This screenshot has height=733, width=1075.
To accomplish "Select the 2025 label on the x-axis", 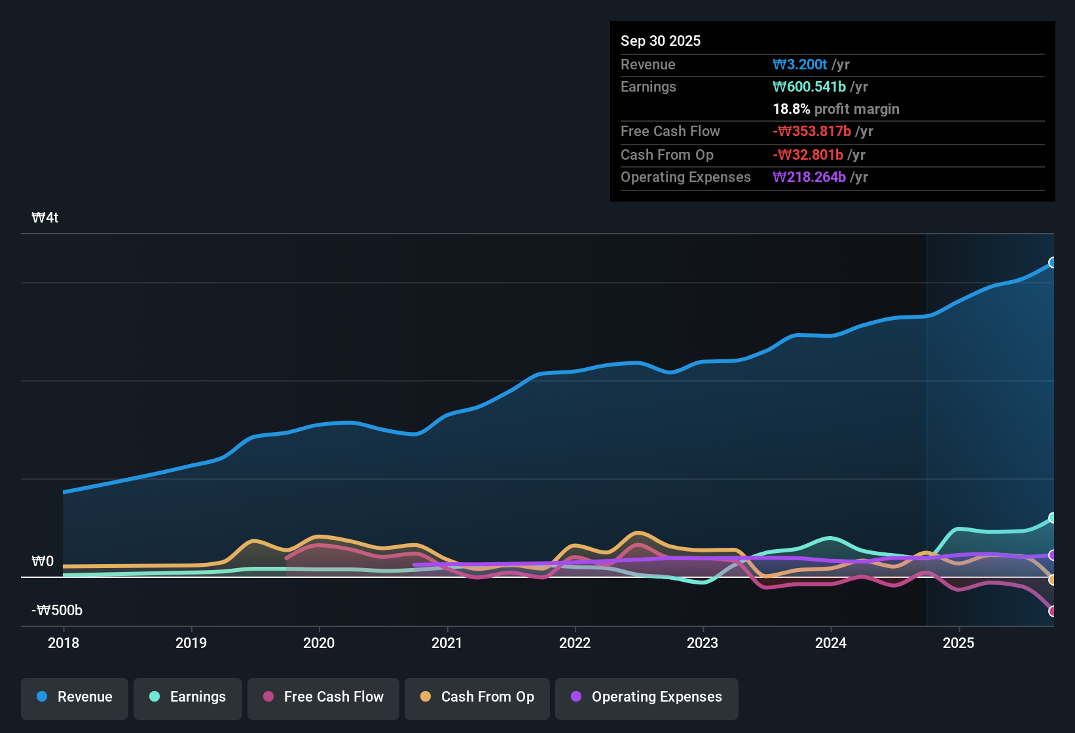I will pyautogui.click(x=958, y=643).
